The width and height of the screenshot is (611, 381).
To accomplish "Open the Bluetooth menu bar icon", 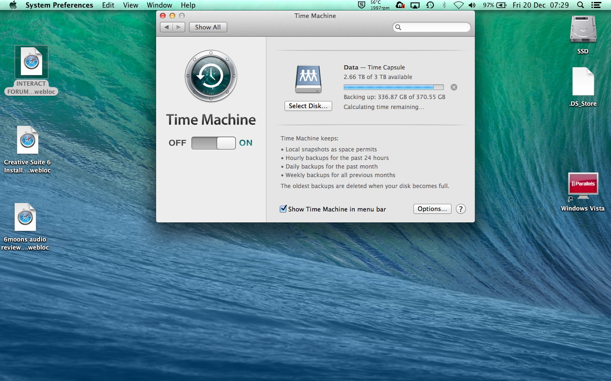I will pyautogui.click(x=444, y=5).
